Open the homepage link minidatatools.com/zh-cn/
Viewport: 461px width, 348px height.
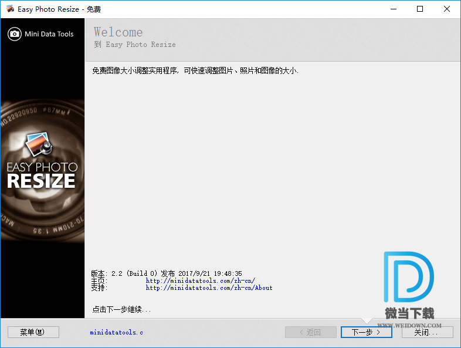201,281
